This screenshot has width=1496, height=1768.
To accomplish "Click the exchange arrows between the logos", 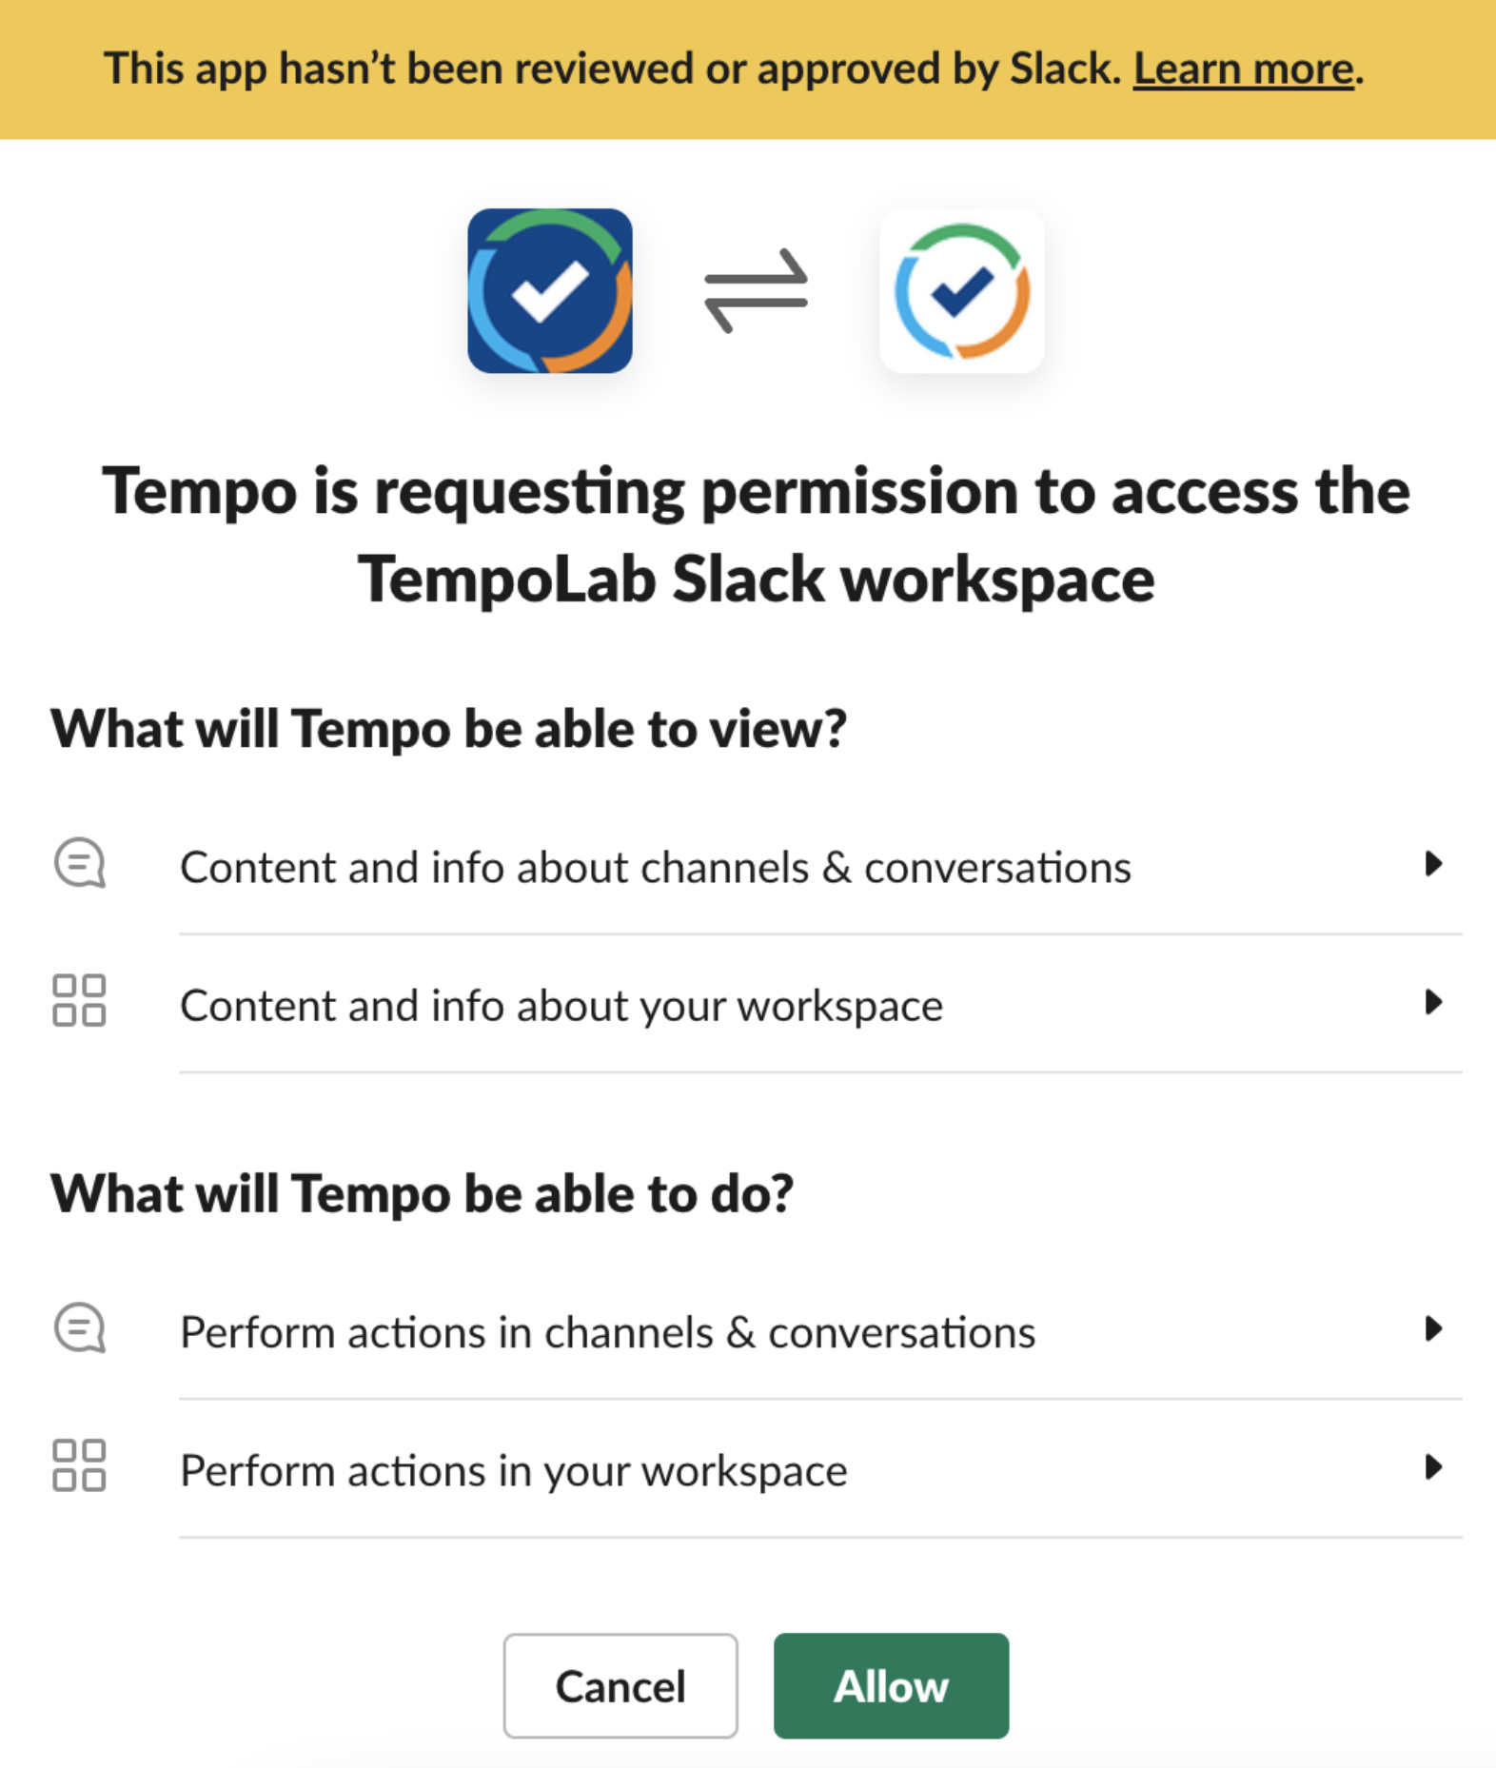I will click(756, 290).
